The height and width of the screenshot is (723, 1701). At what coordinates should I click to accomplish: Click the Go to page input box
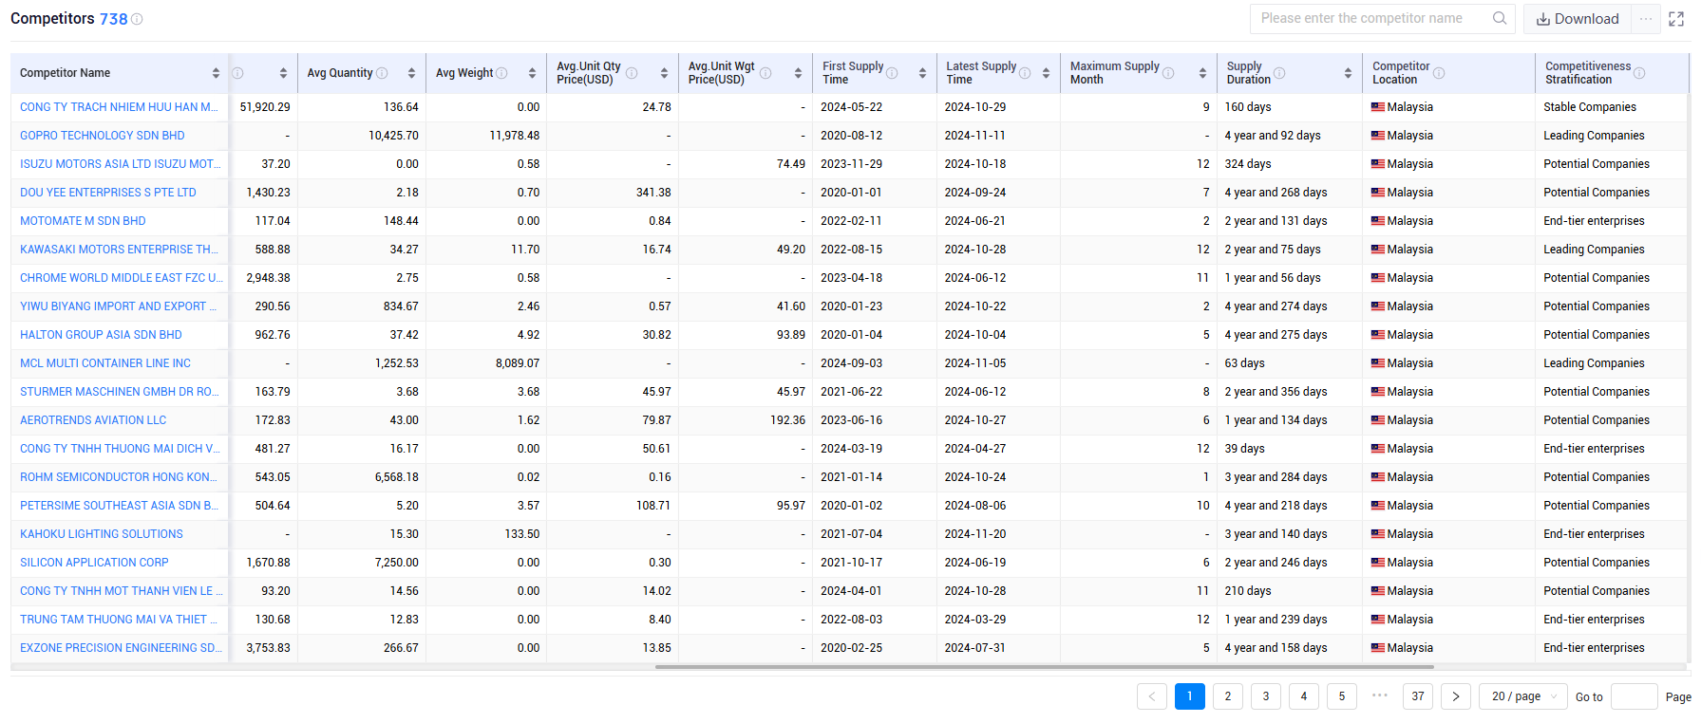tap(1634, 696)
